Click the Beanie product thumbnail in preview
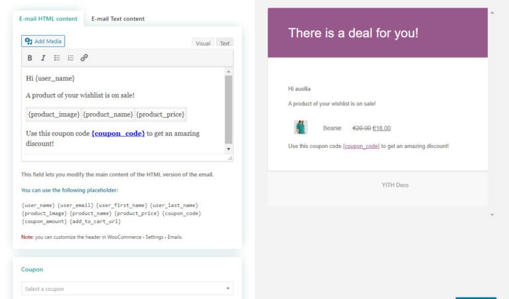The width and height of the screenshot is (509, 299). (x=301, y=128)
